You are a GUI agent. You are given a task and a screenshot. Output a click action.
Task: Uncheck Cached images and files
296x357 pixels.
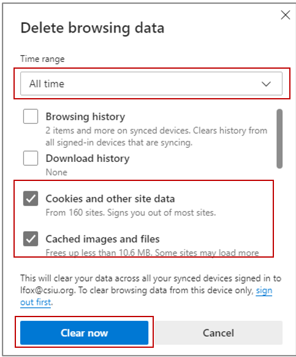(x=31, y=239)
